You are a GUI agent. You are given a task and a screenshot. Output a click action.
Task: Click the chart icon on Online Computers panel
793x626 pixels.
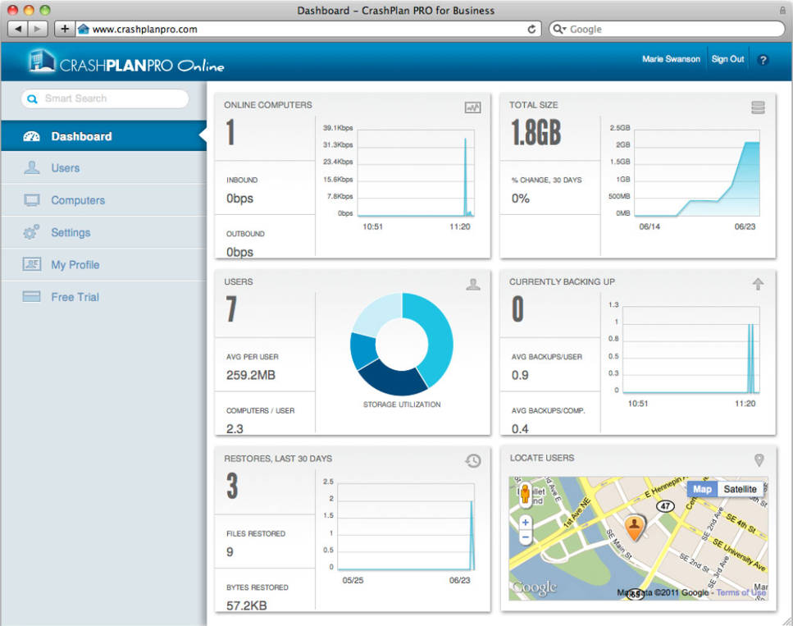tap(472, 107)
